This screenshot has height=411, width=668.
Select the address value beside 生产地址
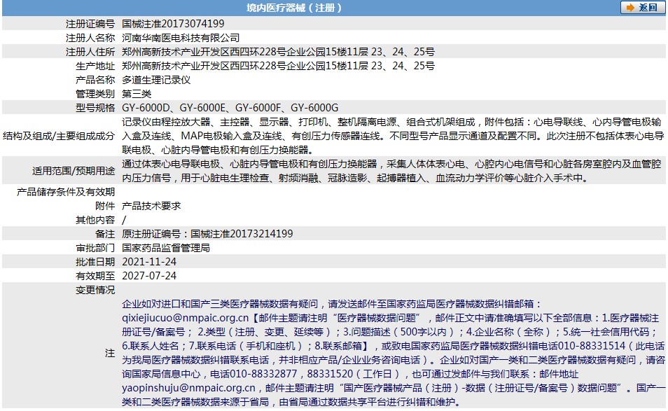278,66
